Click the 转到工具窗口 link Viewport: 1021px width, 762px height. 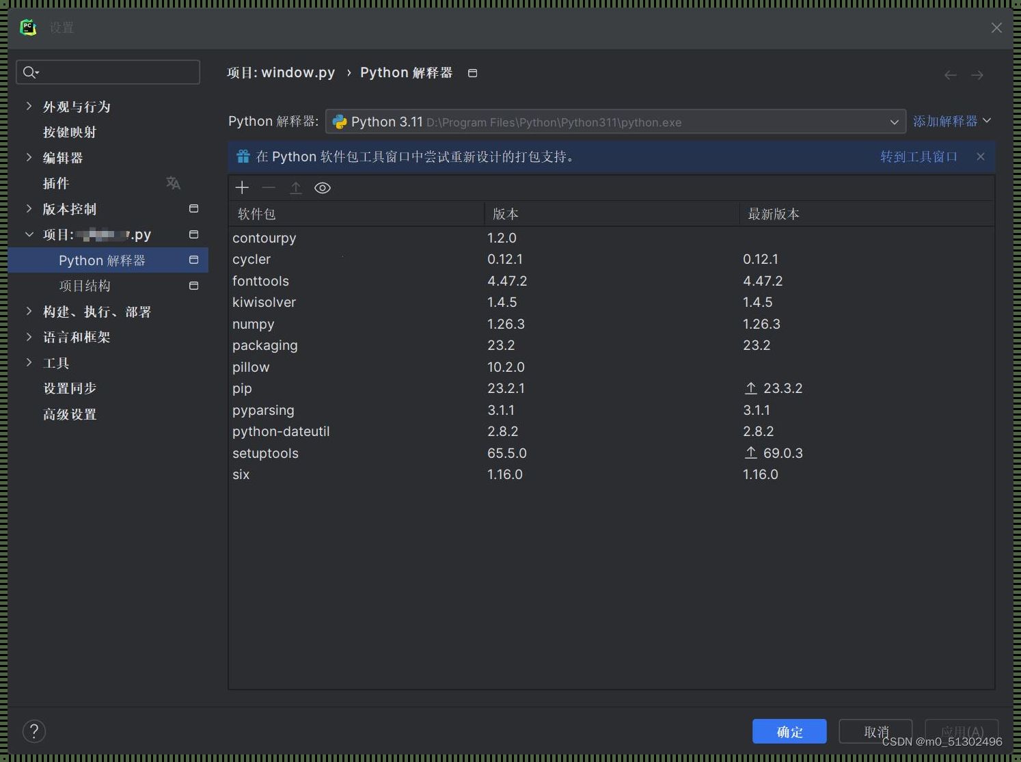point(918,157)
